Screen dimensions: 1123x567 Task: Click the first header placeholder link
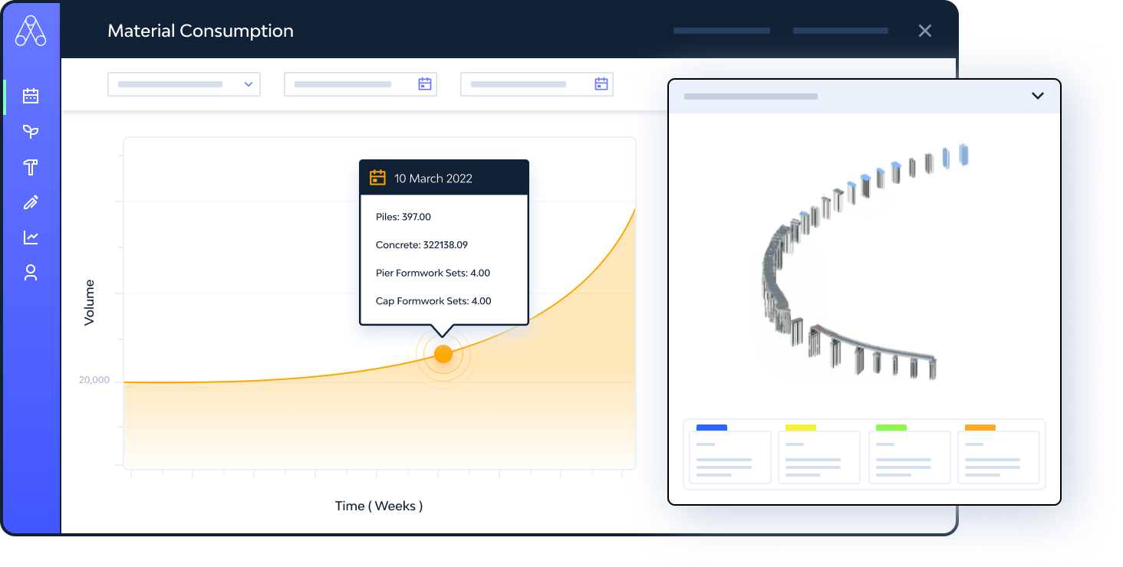point(721,31)
